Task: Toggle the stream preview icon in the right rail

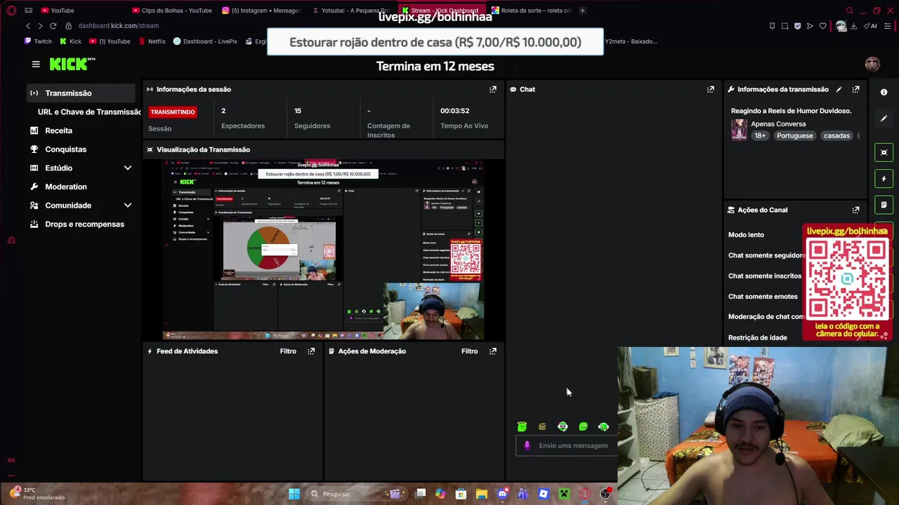Action: pos(884,152)
